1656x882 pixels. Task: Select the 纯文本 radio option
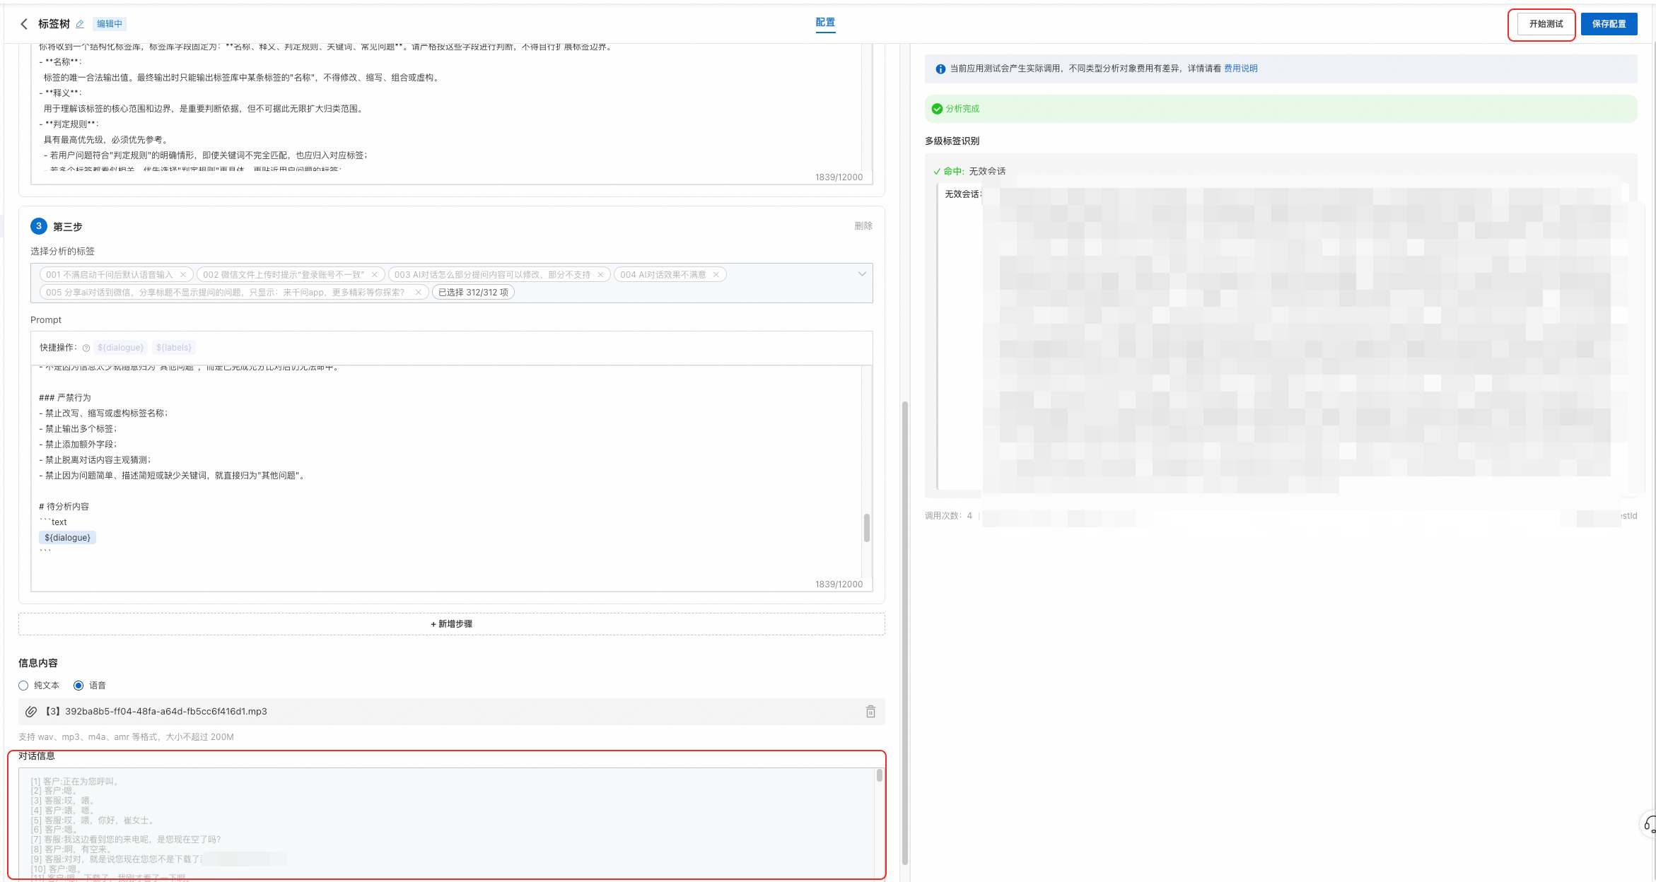23,686
